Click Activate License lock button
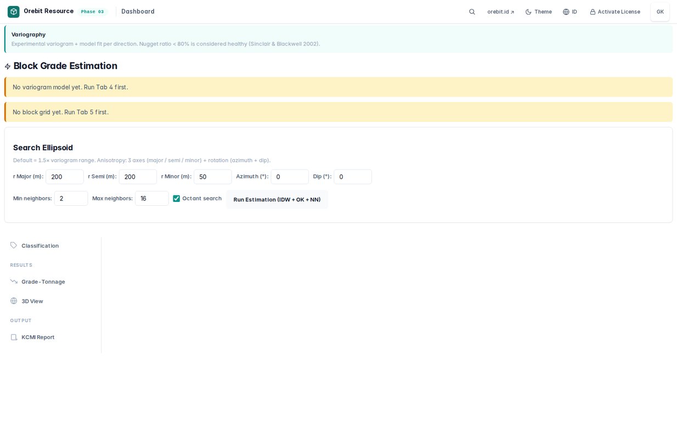Viewport: 677px width, 439px height. click(614, 12)
